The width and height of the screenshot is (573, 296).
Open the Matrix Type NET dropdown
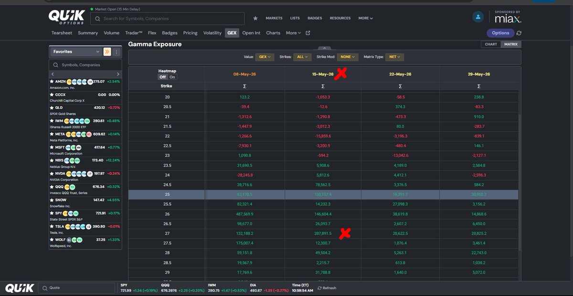click(394, 57)
